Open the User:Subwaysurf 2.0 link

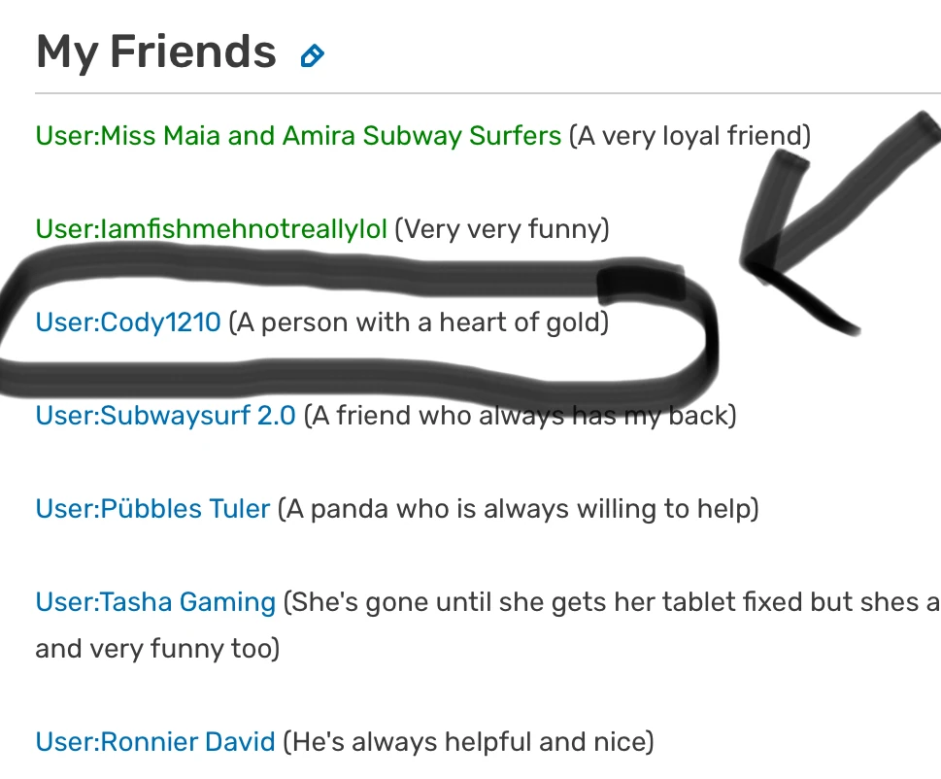tap(165, 416)
